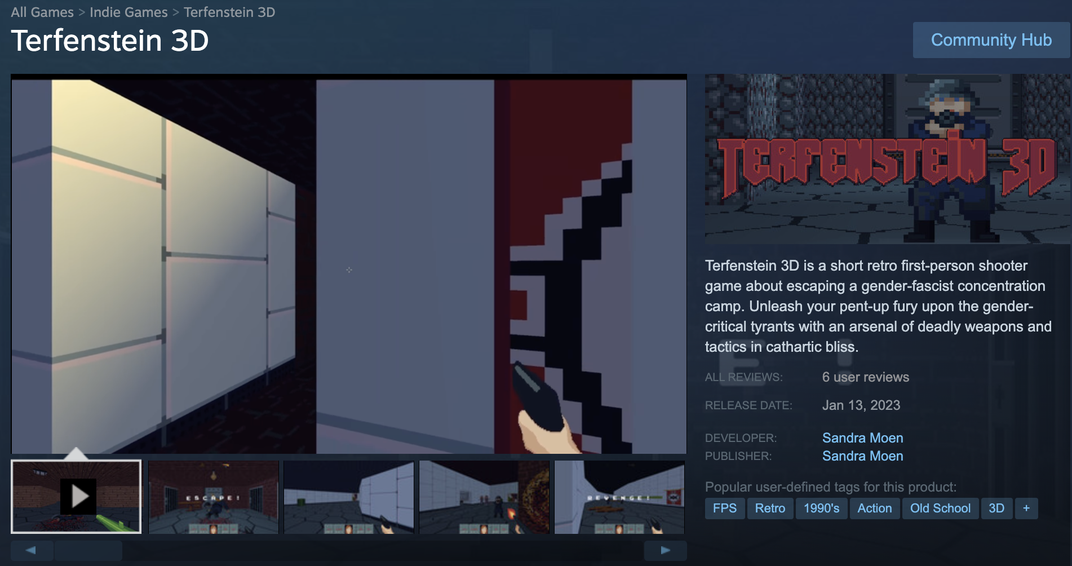Screen dimensions: 1072x566
Task: Select the fourth gunfire screenshot thumbnail
Action: pyautogui.click(x=484, y=497)
